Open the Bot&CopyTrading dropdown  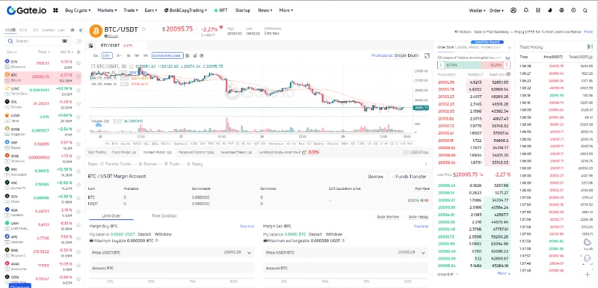tap(185, 10)
